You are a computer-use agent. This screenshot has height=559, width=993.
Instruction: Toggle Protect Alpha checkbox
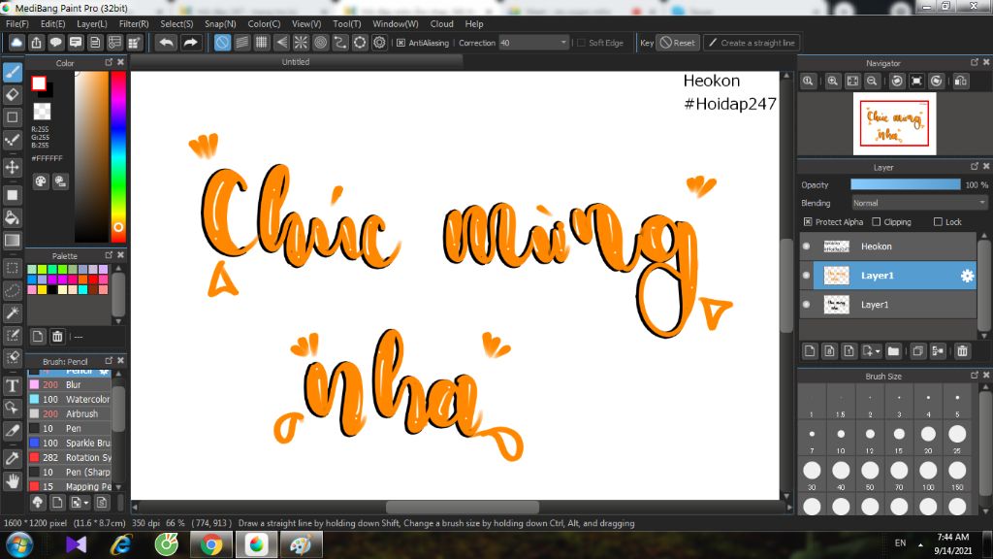click(x=808, y=222)
